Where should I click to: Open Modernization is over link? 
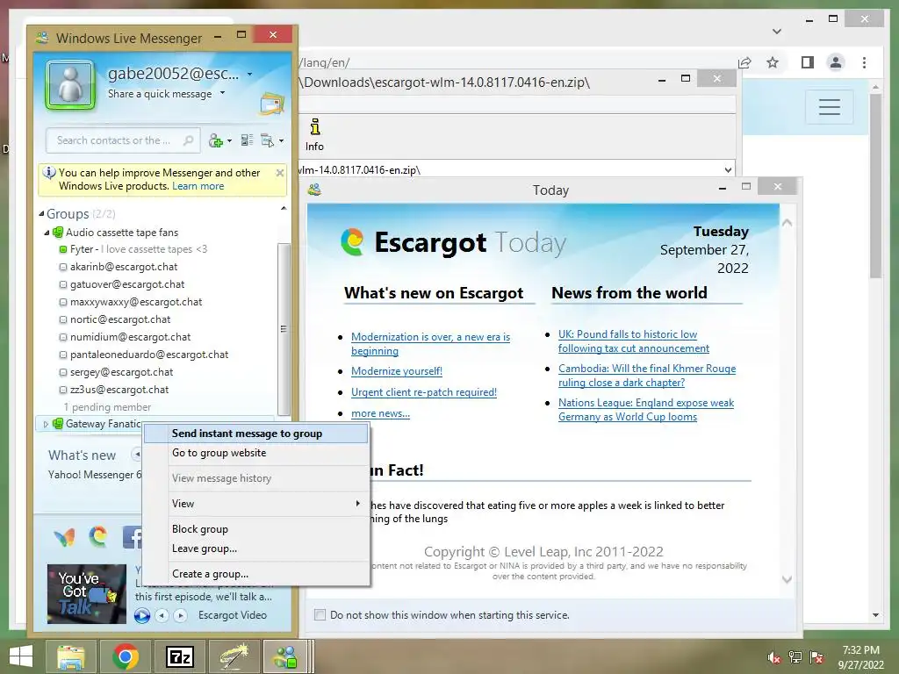pyautogui.click(x=430, y=344)
